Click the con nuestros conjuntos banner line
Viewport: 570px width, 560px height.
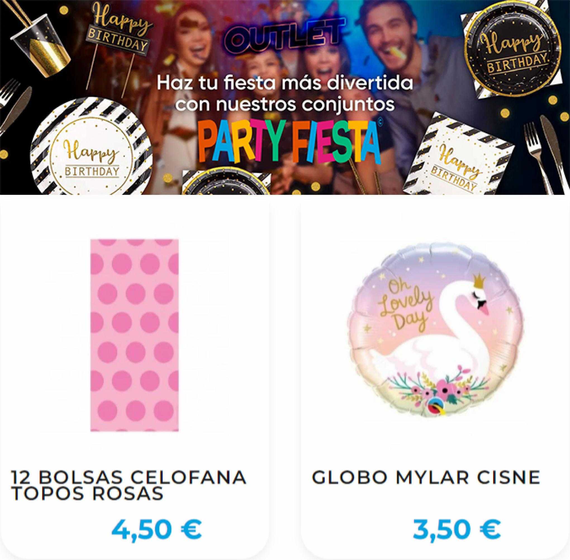click(x=286, y=105)
